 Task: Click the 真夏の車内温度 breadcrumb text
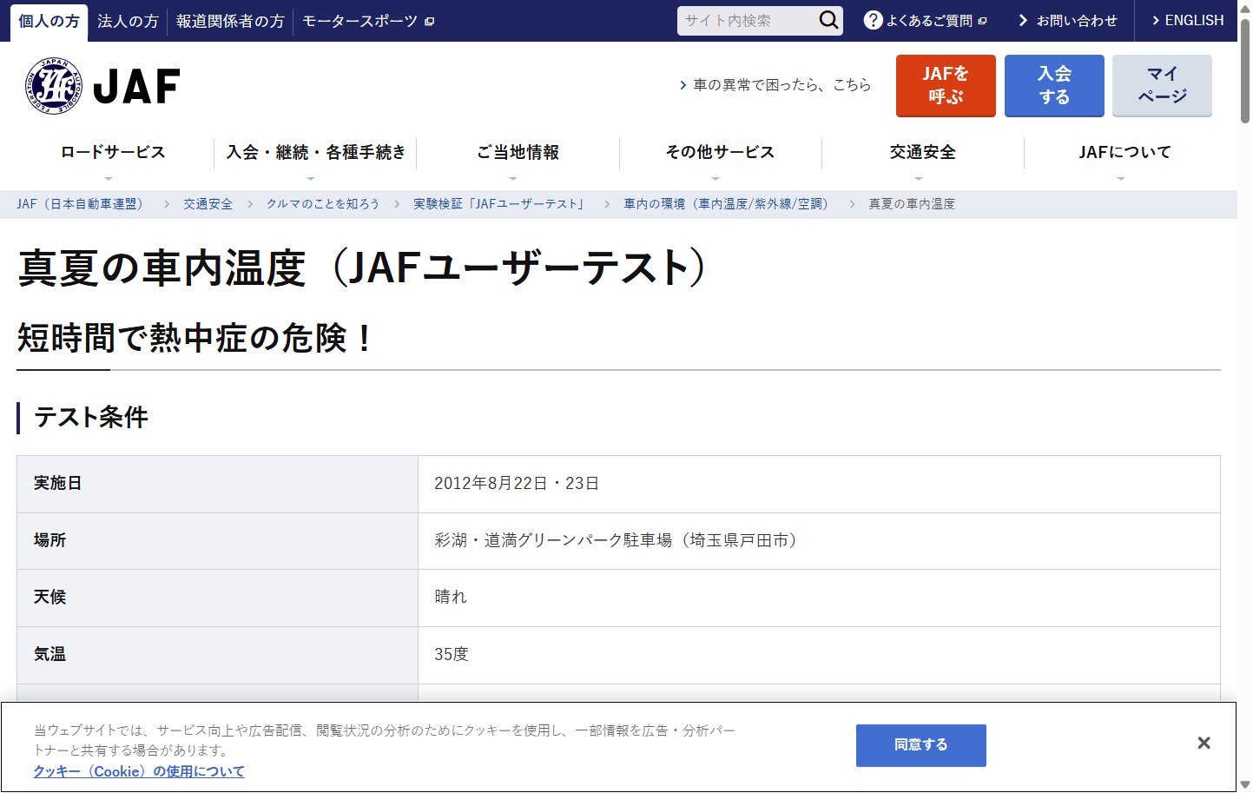coord(912,204)
